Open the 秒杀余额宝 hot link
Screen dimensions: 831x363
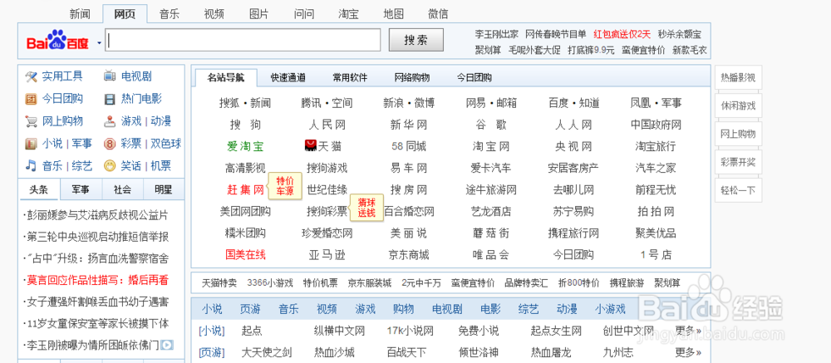tap(680, 34)
